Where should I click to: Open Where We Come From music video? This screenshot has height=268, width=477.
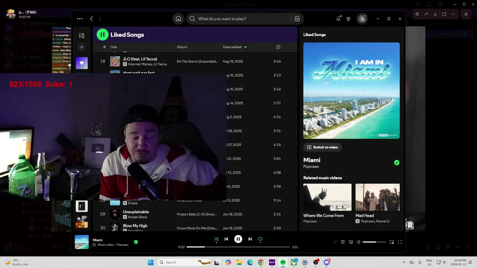click(327, 197)
